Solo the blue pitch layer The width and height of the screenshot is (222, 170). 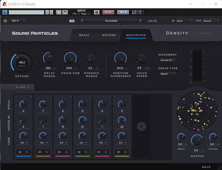click(27, 152)
